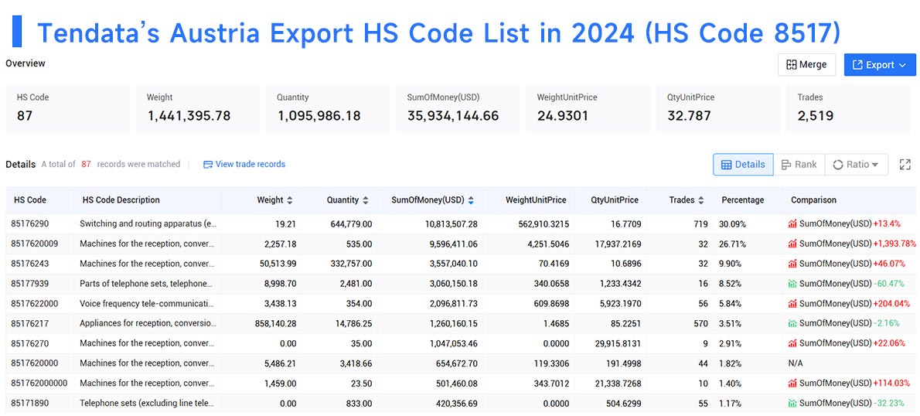Select HS code 8517620009 row
920x416 pixels.
(461, 244)
